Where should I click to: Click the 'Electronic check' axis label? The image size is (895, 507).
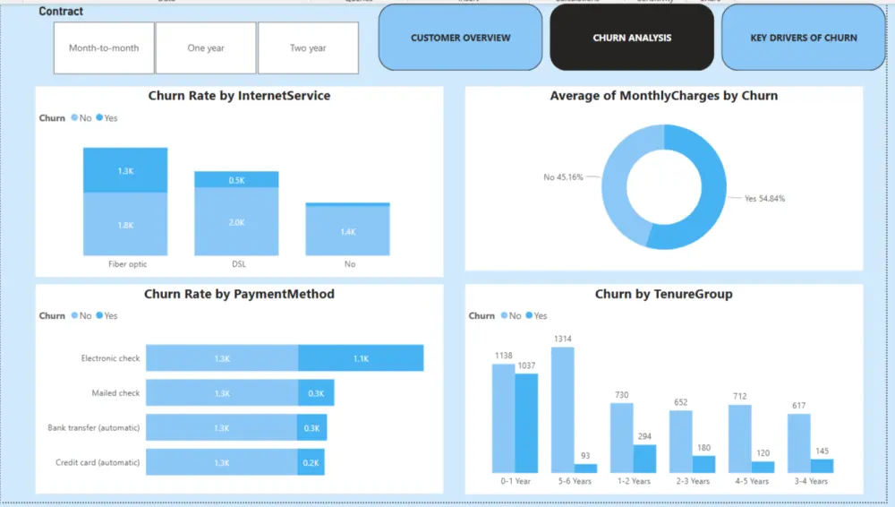coord(110,358)
